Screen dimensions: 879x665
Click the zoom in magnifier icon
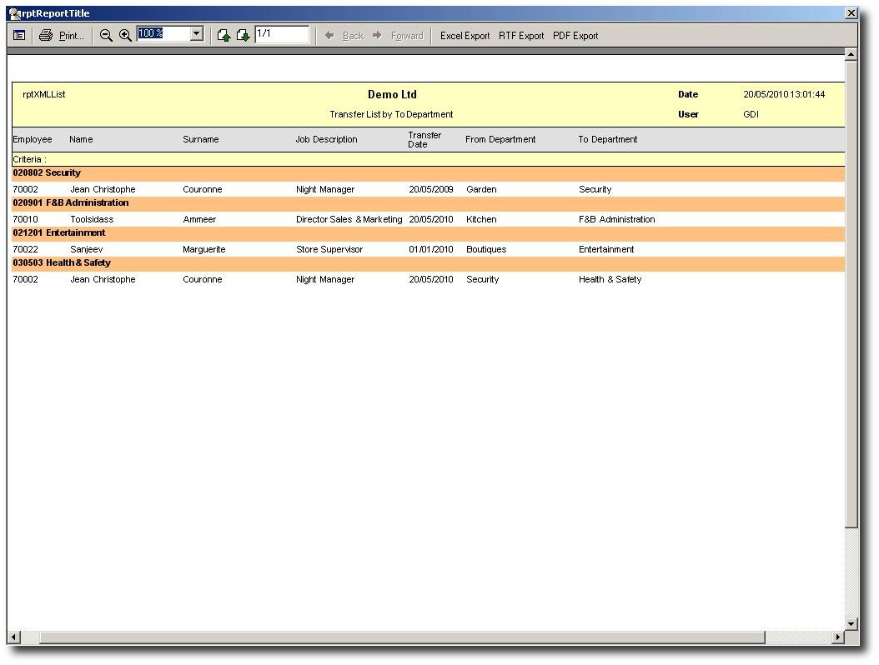(x=125, y=36)
